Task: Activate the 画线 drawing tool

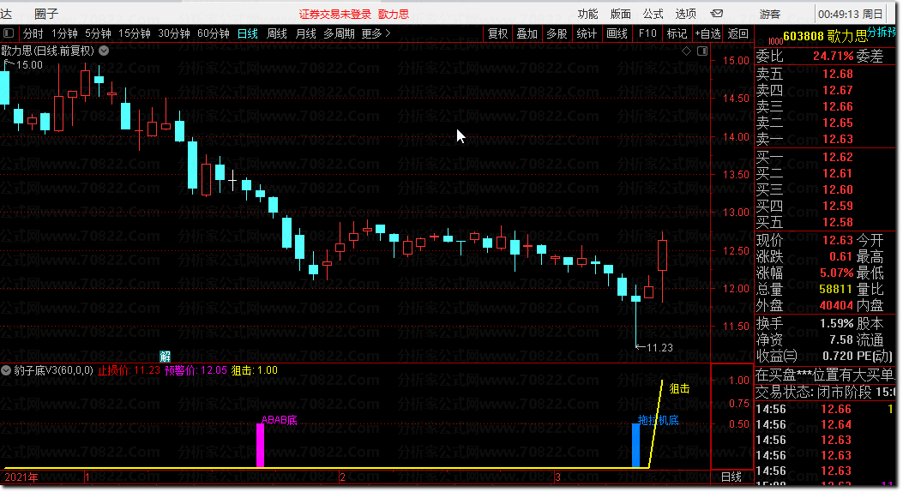Action: coord(617,33)
